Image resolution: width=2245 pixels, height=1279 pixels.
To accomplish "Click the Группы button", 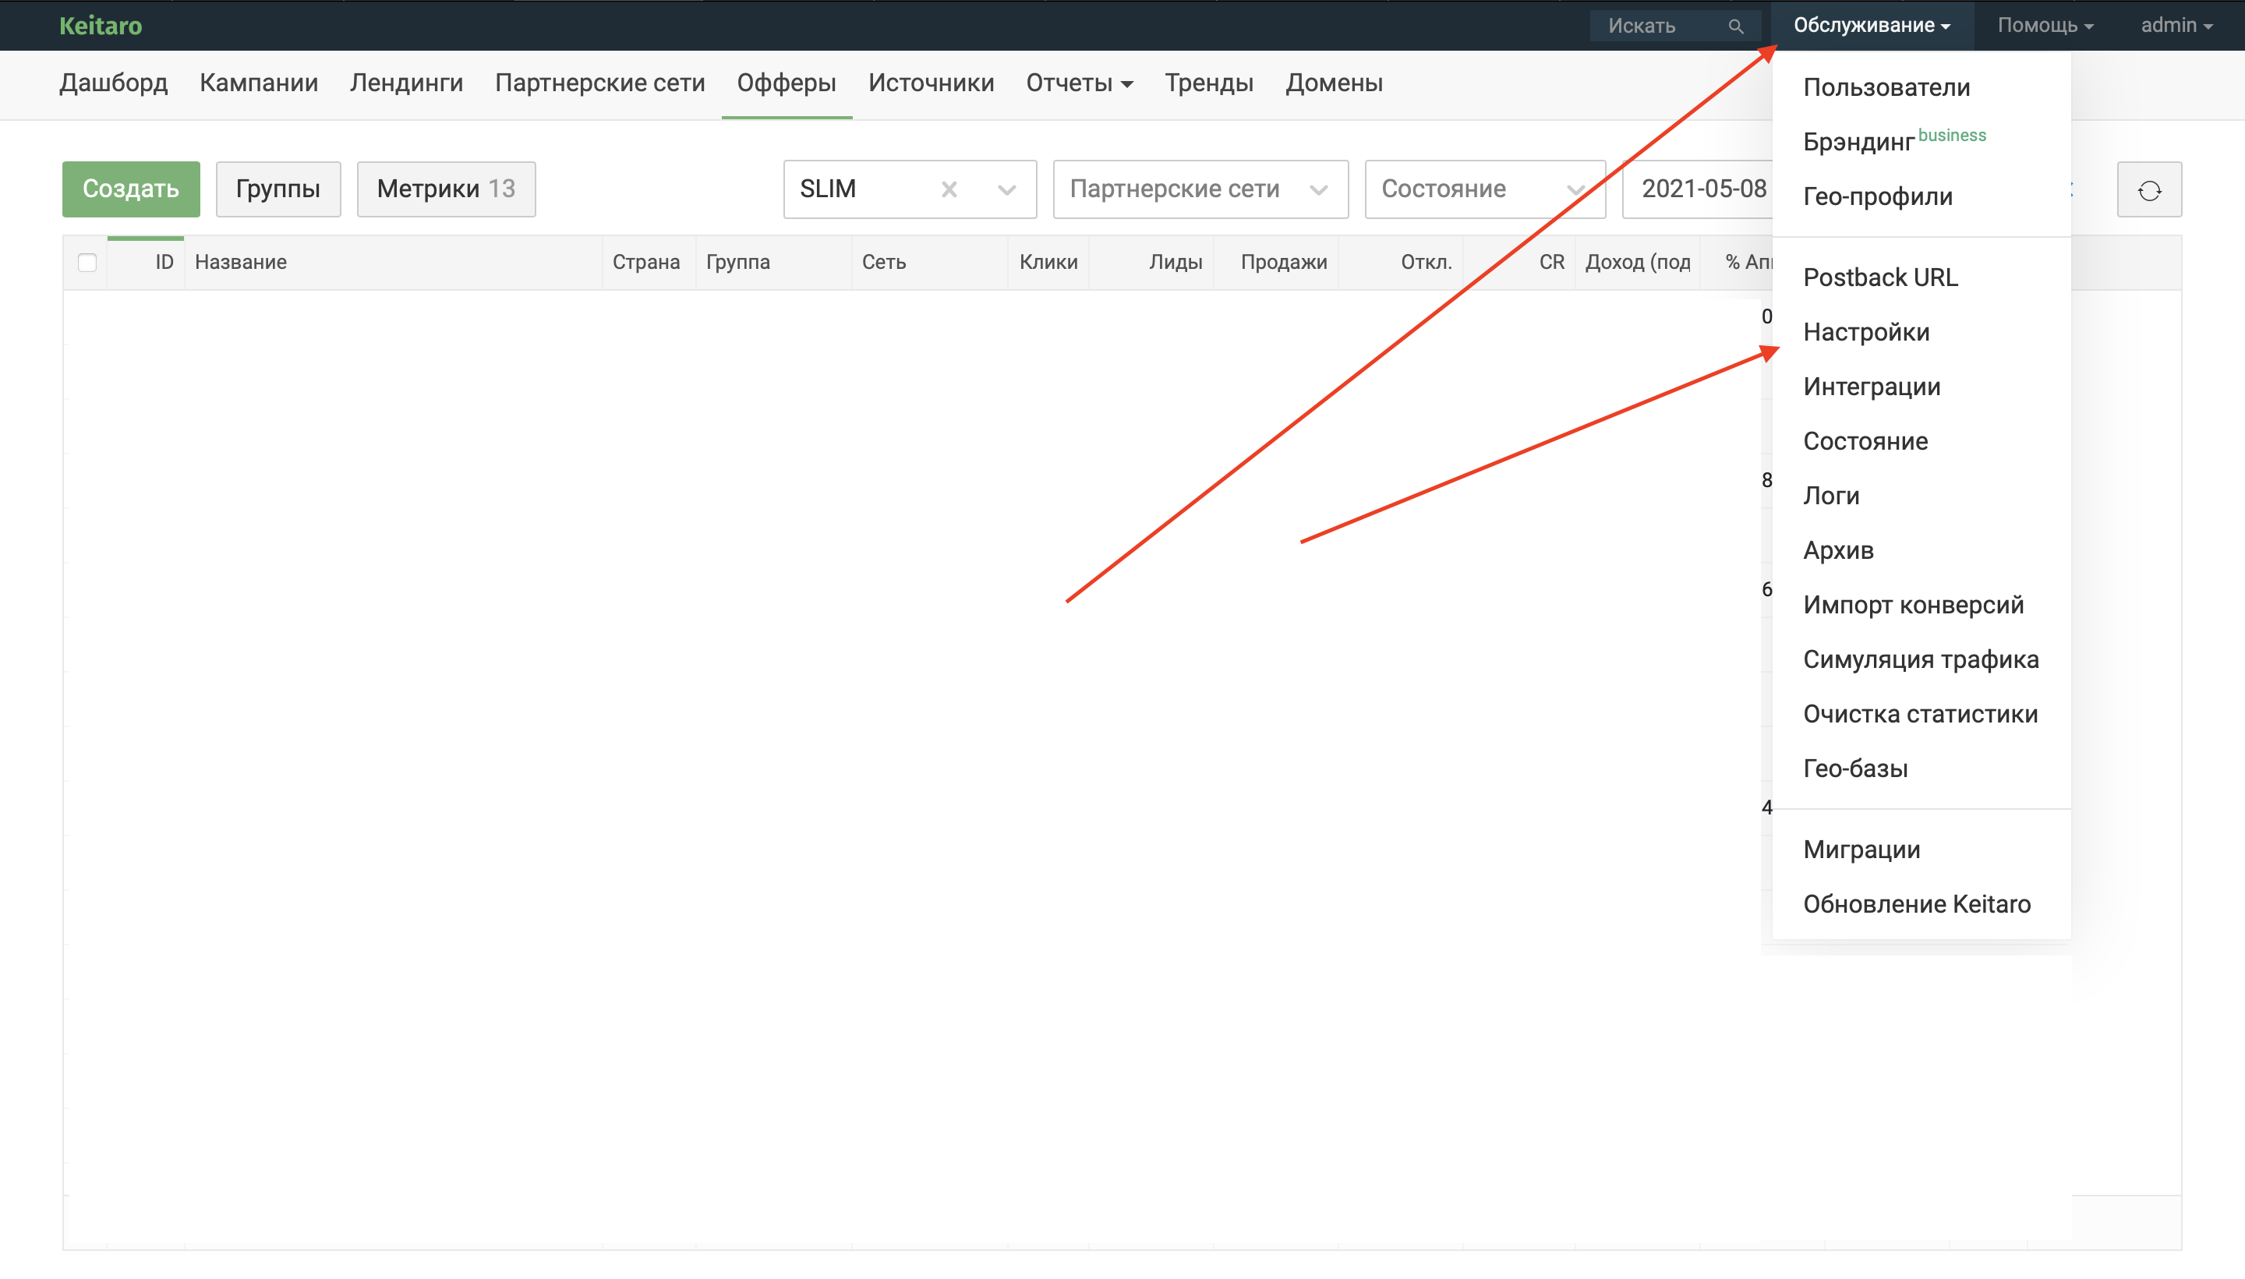I will point(278,189).
